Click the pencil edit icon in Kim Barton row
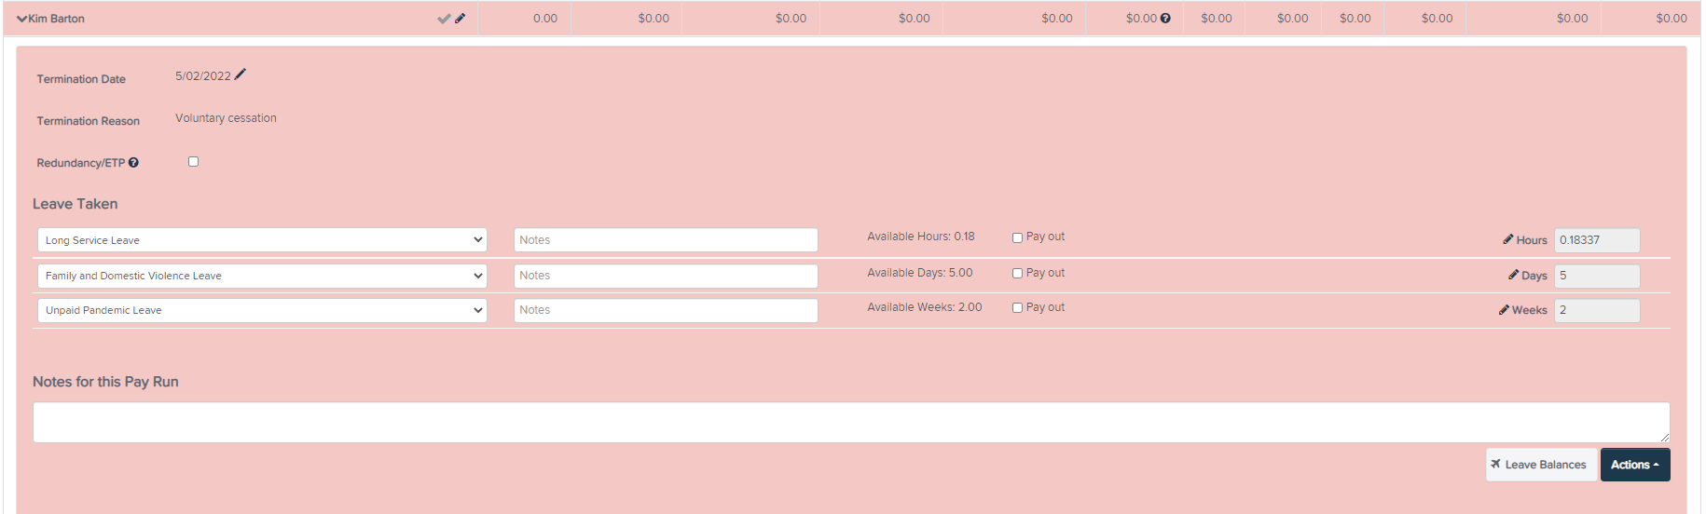The width and height of the screenshot is (1706, 514). click(460, 18)
